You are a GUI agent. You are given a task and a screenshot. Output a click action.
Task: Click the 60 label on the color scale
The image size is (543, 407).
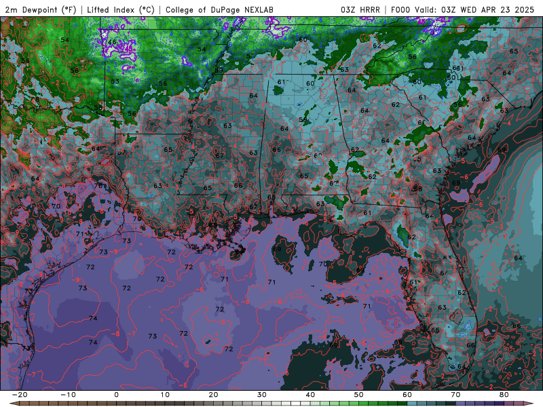click(407, 395)
